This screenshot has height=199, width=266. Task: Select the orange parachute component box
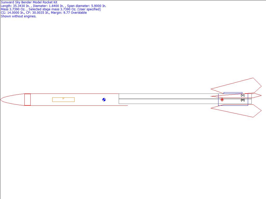(x=63, y=100)
